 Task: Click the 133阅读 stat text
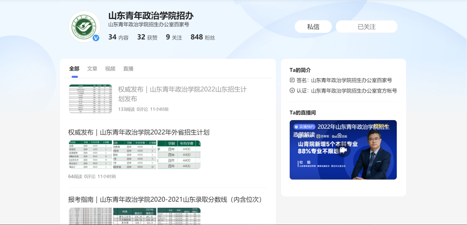point(127,109)
